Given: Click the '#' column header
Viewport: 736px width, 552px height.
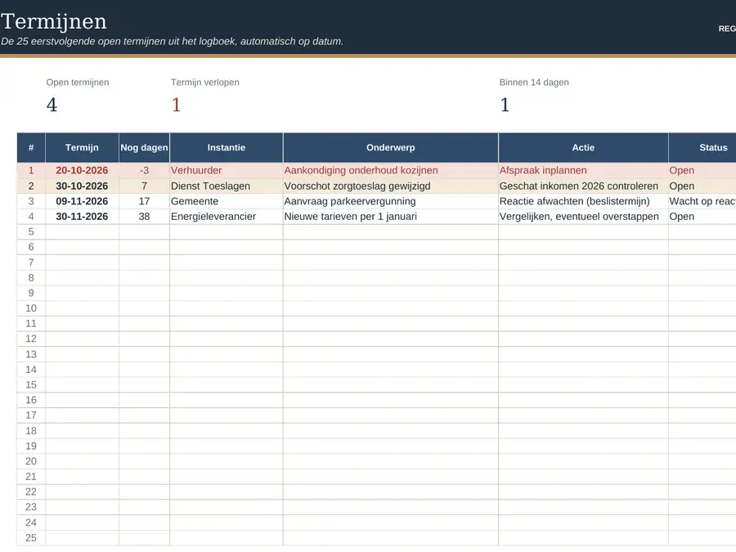Looking at the screenshot, I should pos(31,147).
